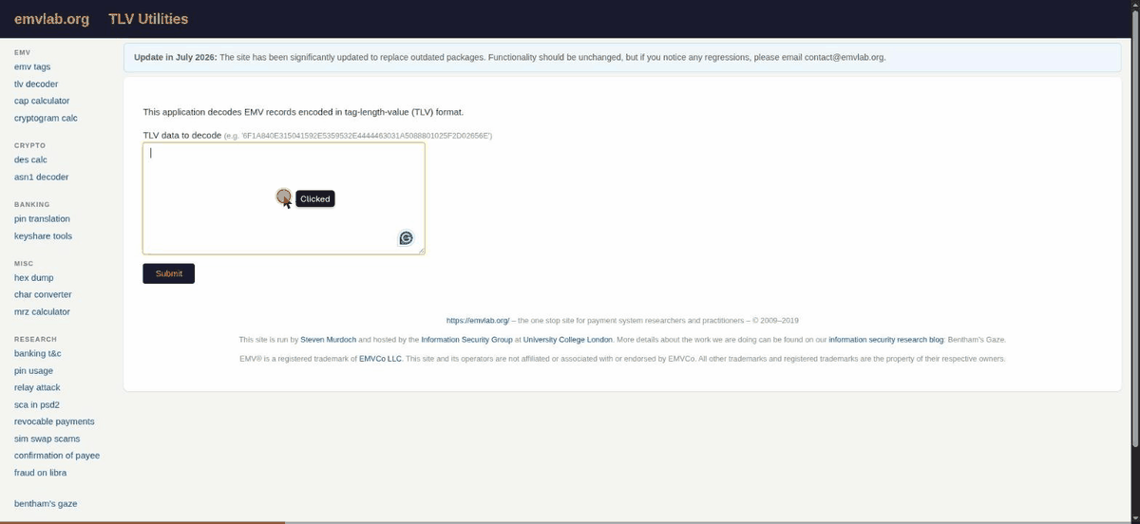View relay attack research
The height and width of the screenshot is (524, 1140).
pos(37,387)
